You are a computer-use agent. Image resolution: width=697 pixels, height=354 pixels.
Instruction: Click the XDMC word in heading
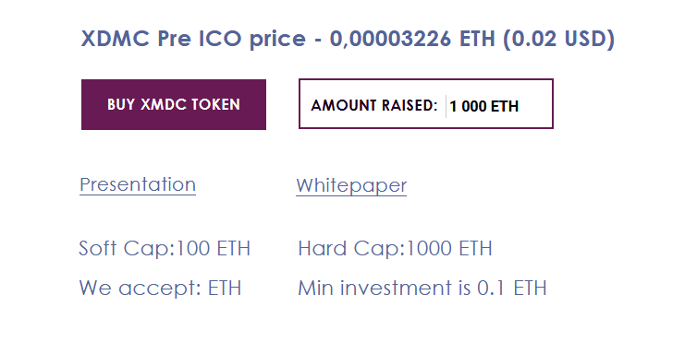[x=116, y=39]
